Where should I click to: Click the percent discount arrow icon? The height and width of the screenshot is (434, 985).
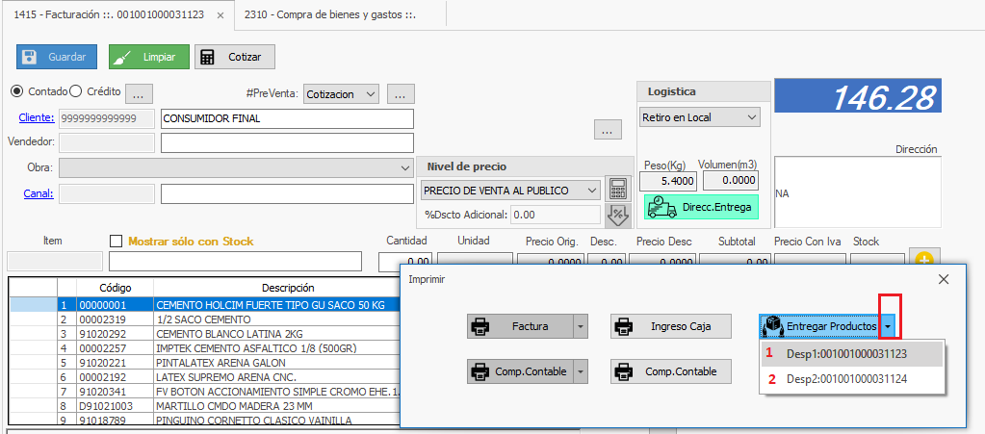click(x=616, y=215)
